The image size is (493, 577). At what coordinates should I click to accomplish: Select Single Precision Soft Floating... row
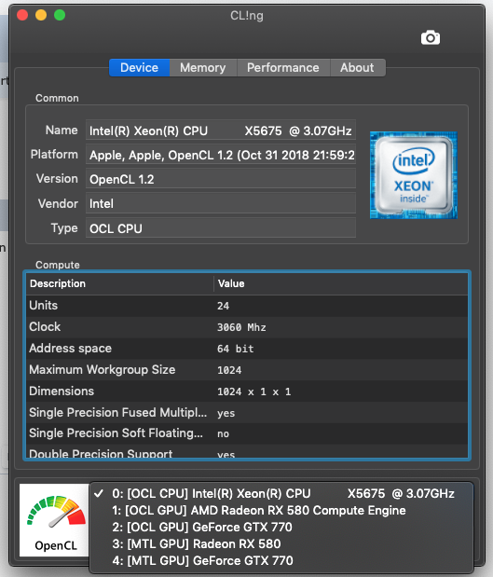coord(247,433)
